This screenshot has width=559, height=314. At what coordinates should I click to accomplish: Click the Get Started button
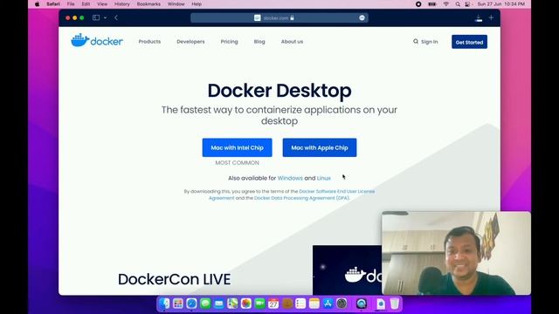[x=469, y=42]
